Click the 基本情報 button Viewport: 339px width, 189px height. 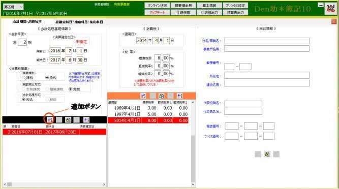209,6
